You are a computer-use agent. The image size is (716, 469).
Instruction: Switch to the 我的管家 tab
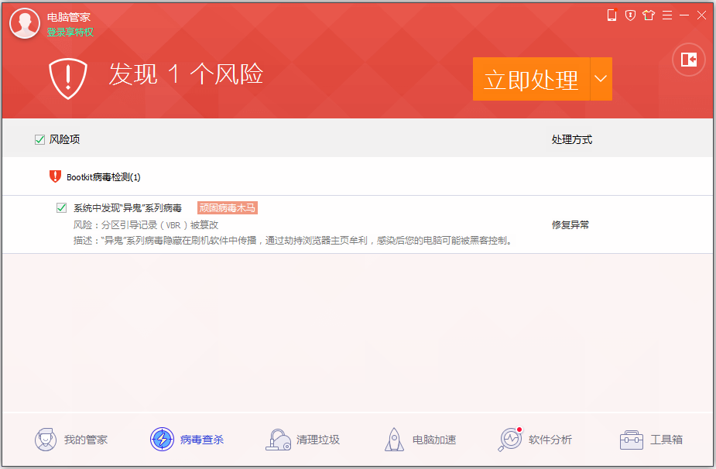tap(71, 440)
